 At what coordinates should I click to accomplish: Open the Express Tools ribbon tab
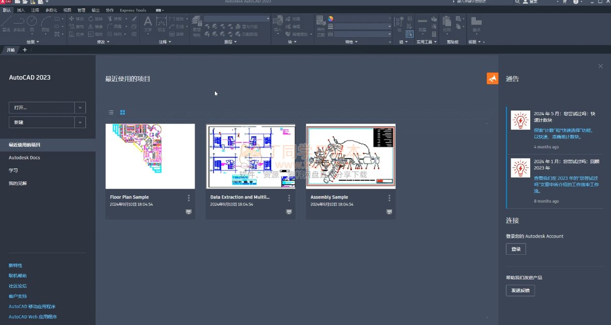[x=133, y=10]
